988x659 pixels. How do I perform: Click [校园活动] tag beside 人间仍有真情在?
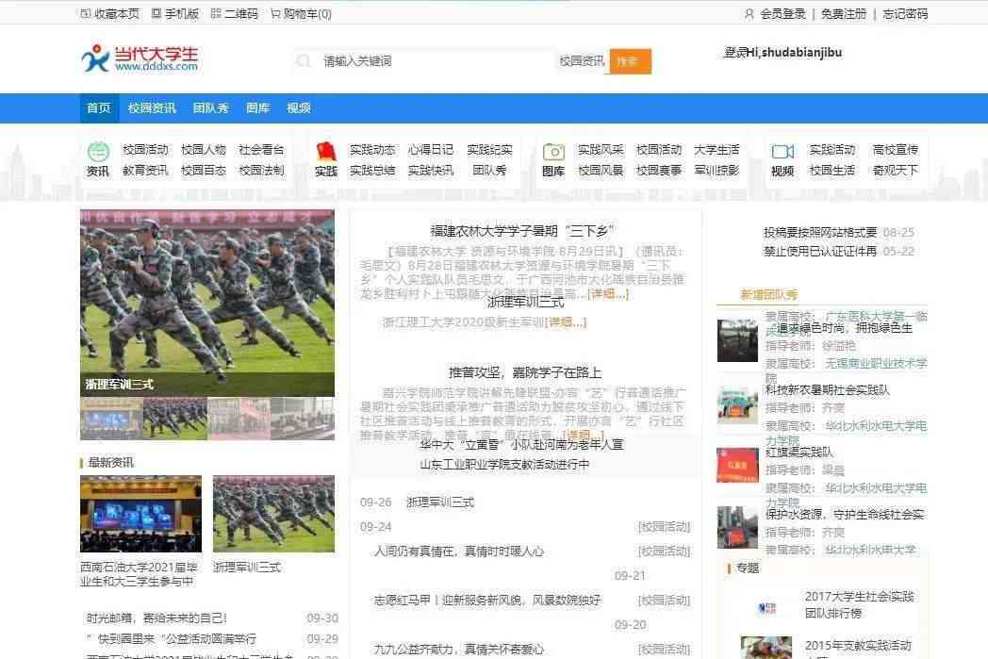(x=665, y=552)
